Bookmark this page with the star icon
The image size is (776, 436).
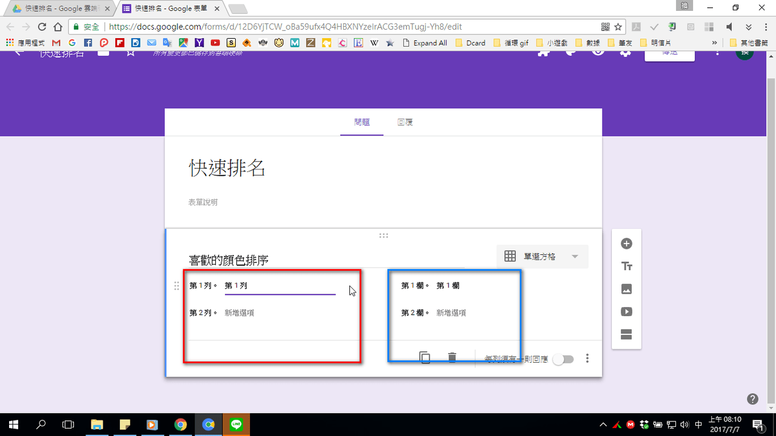[618, 27]
